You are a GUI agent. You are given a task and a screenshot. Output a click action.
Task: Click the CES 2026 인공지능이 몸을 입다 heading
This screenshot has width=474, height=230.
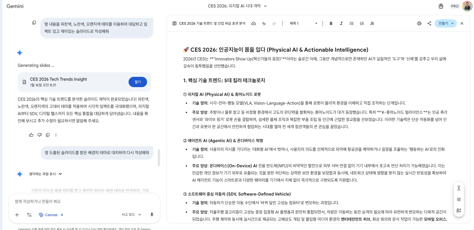pos(276,50)
